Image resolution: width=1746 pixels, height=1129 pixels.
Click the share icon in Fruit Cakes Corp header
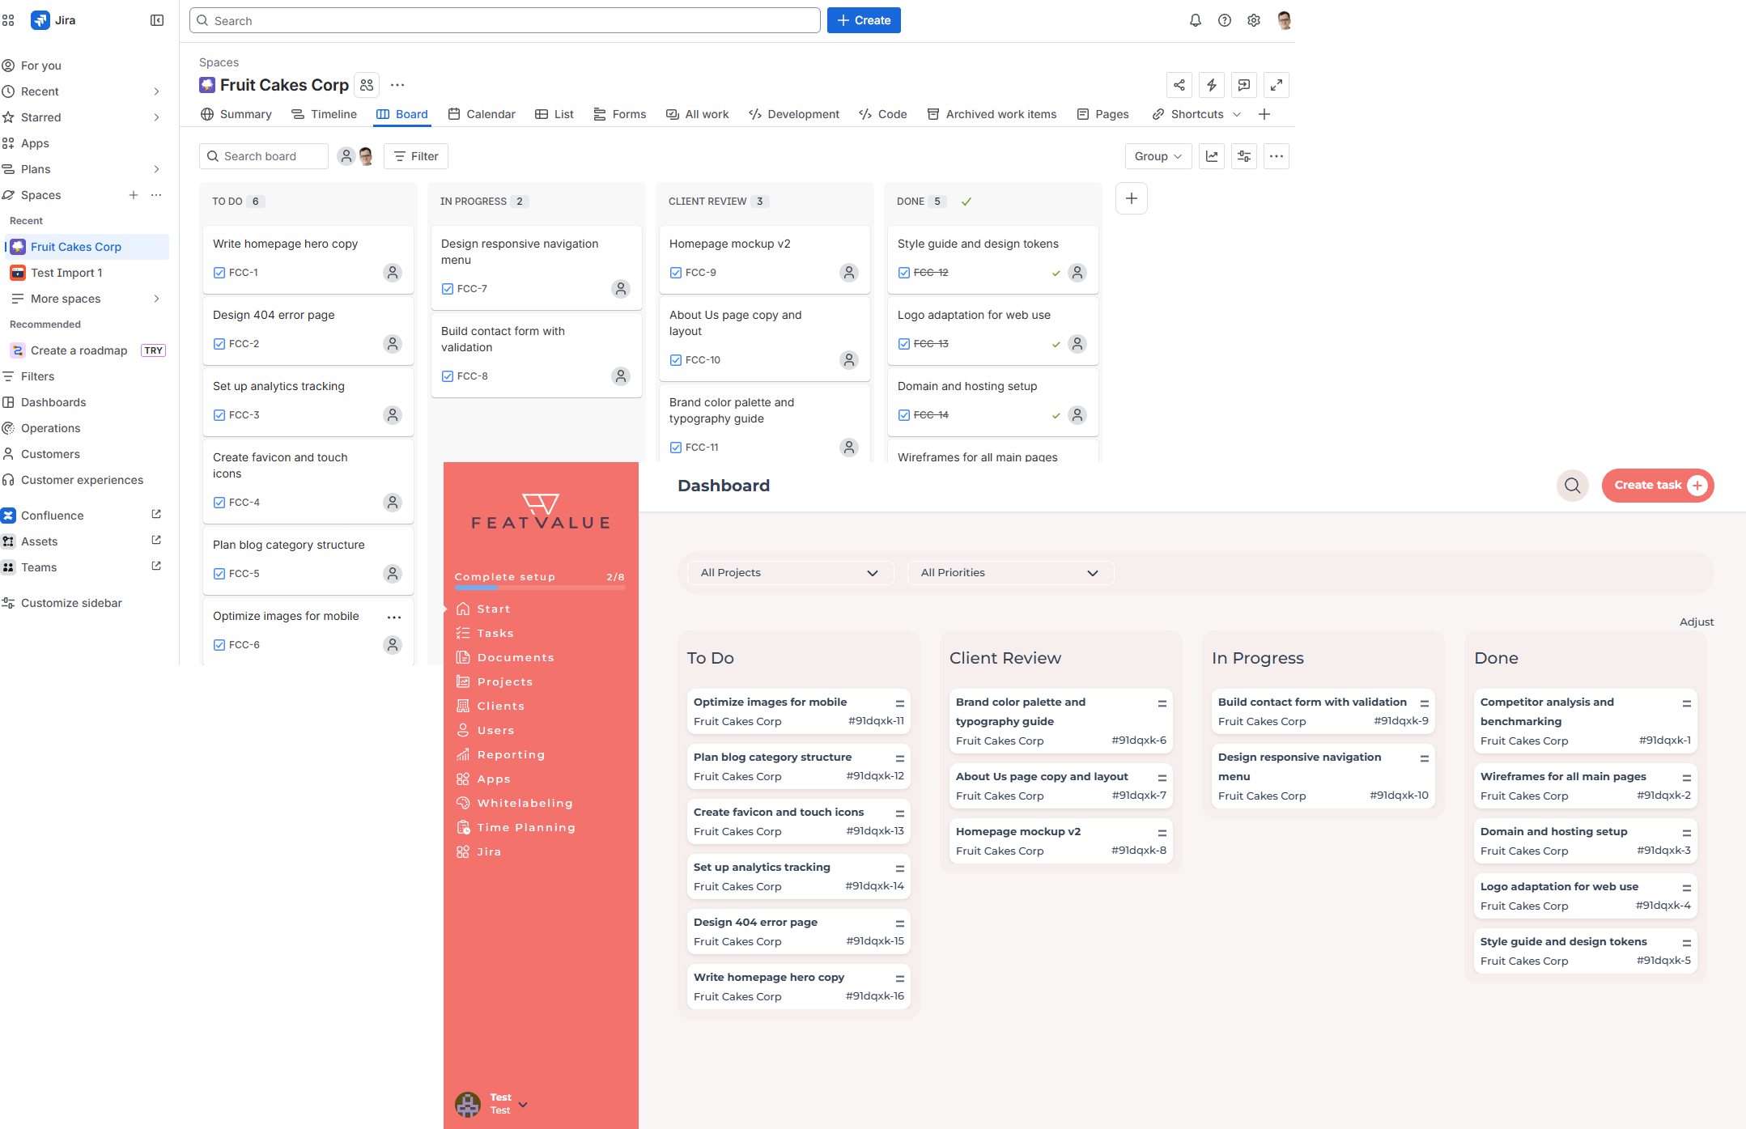(x=1179, y=85)
